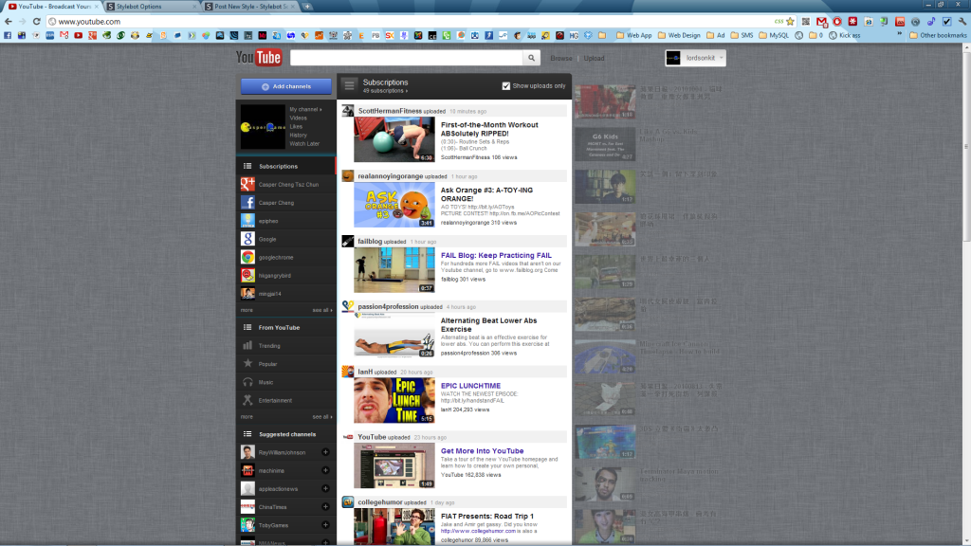Viewport: 971px width, 546px height.
Task: Click the collegehumor channel avatar
Action: [x=348, y=502]
